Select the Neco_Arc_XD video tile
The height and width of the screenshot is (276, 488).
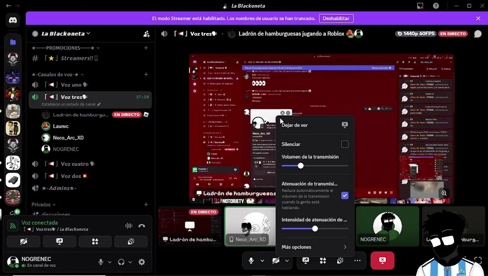click(250, 226)
